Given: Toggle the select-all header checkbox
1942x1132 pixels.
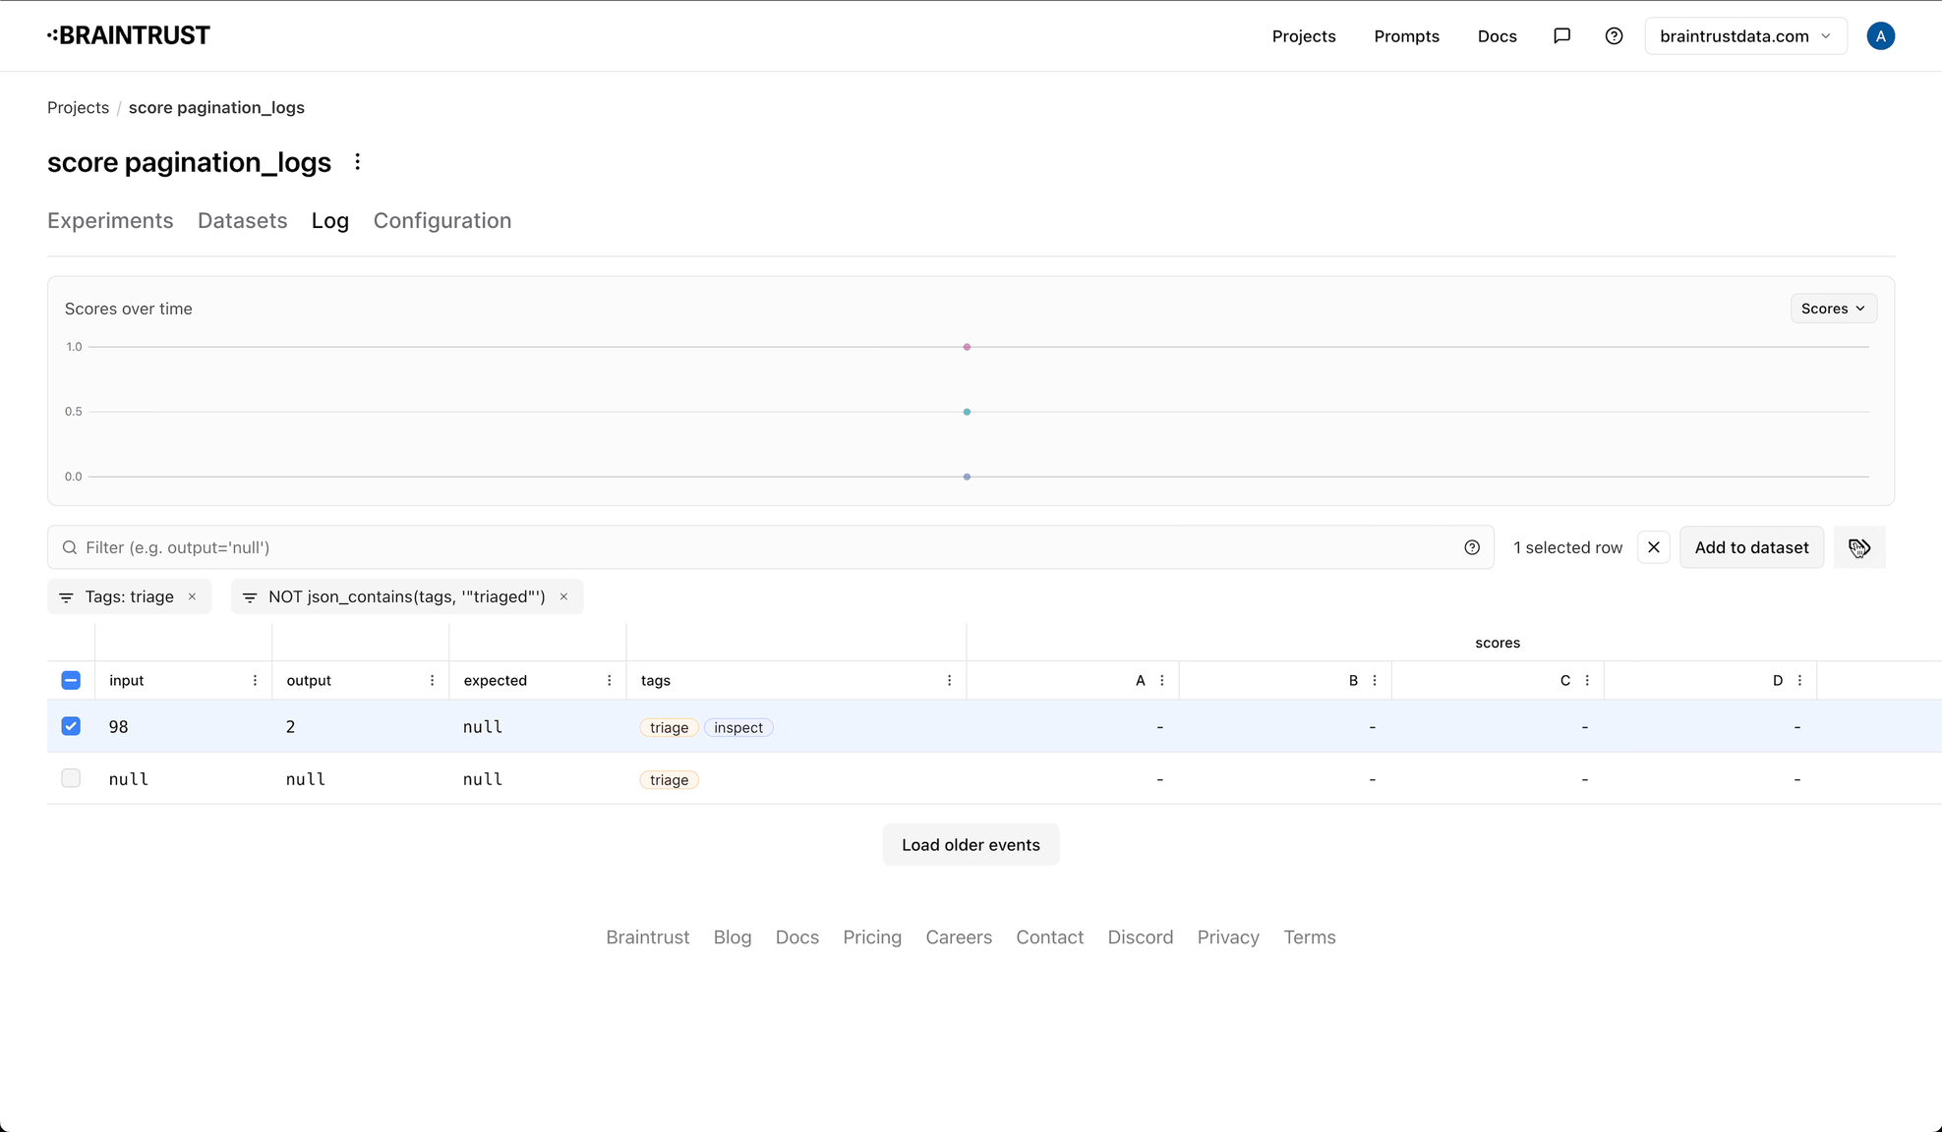Looking at the screenshot, I should (x=71, y=680).
